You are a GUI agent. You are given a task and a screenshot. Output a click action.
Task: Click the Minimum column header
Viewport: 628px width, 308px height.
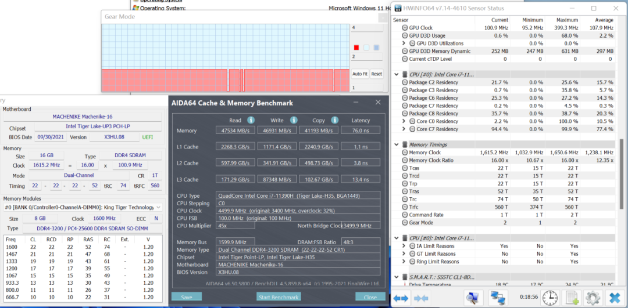coord(533,20)
